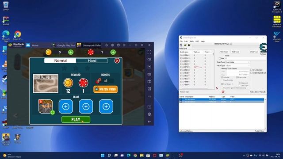Viewport: 283px width, 159px height.
Task: Click the green PLAY button
Action: click(76, 120)
